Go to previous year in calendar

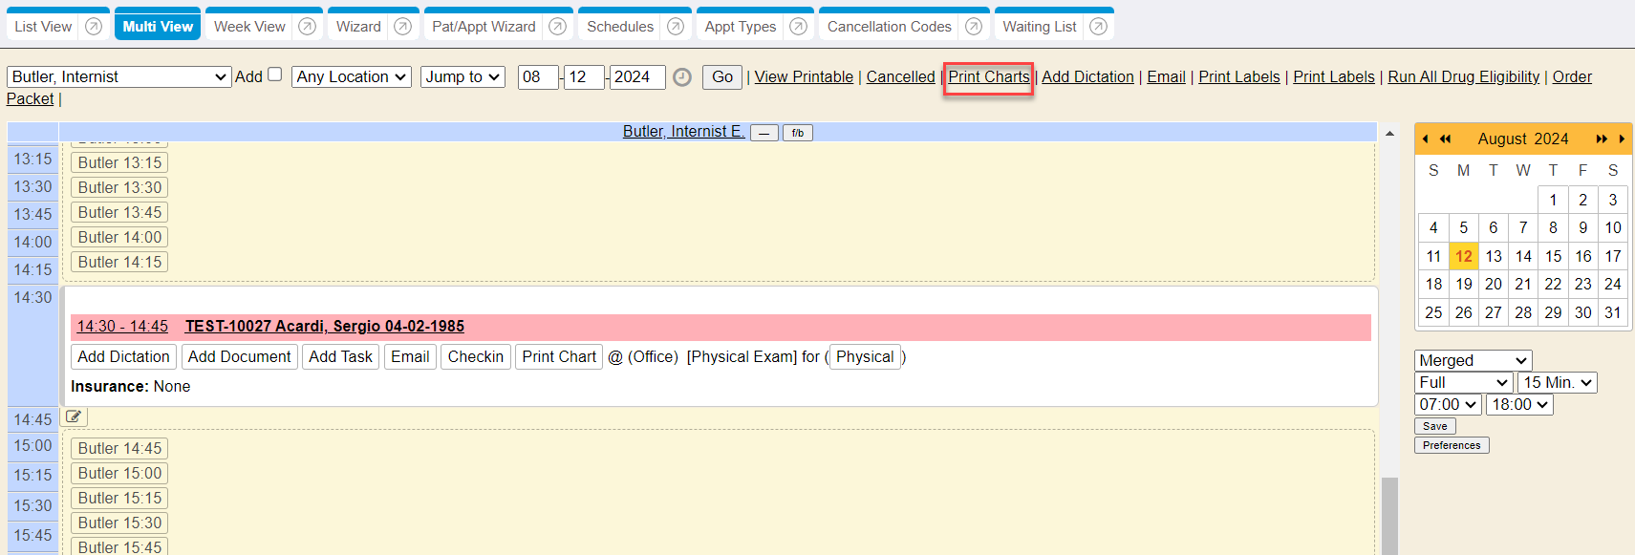1446,139
